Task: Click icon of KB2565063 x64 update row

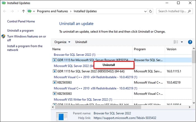Action: tap(55, 82)
